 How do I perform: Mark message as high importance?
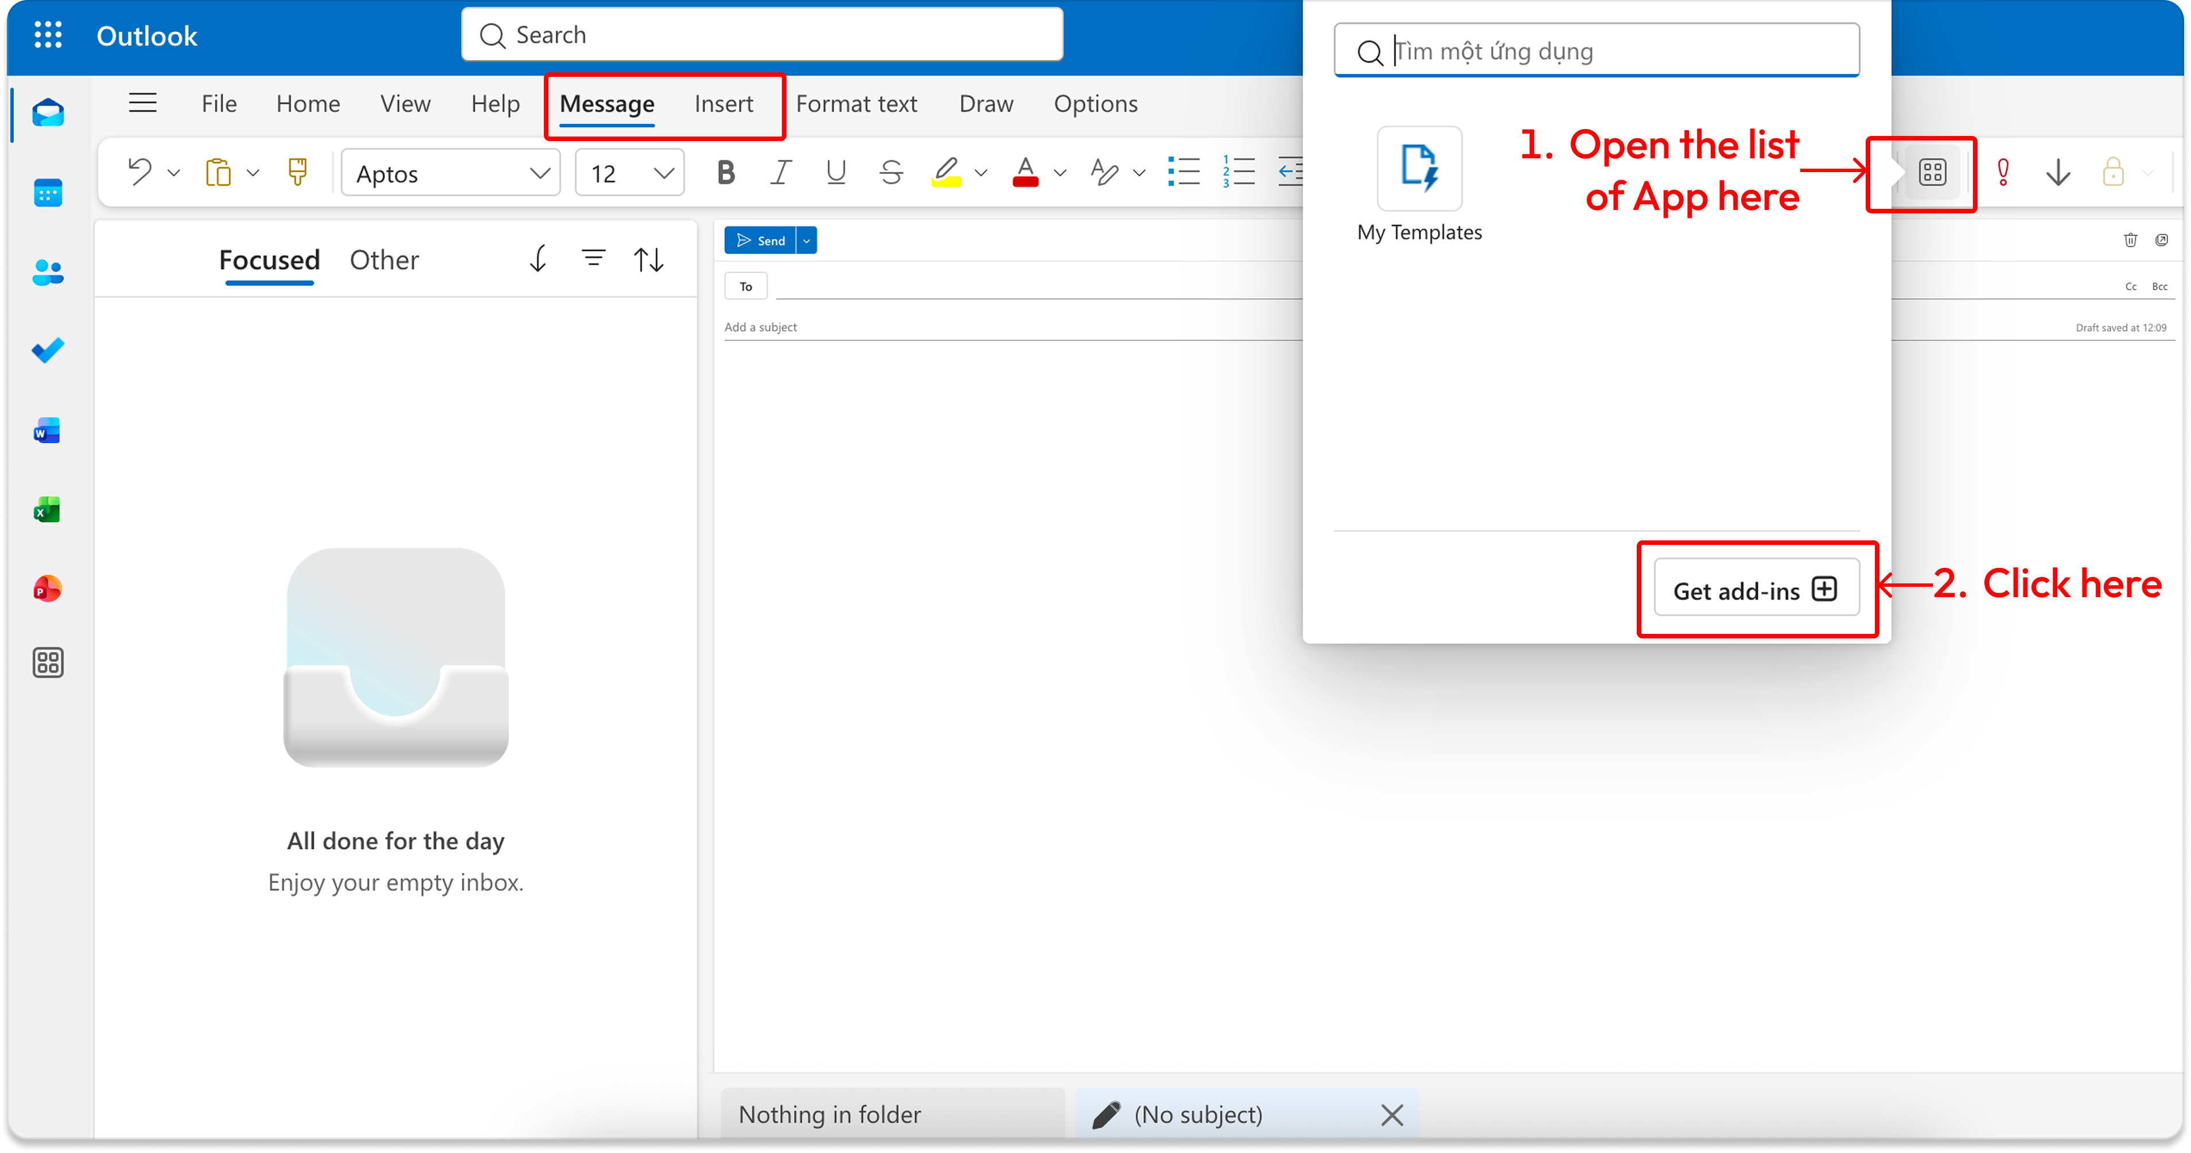pyautogui.click(x=2003, y=173)
